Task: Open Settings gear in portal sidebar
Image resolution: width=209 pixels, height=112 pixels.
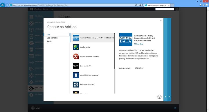Action: (31, 95)
